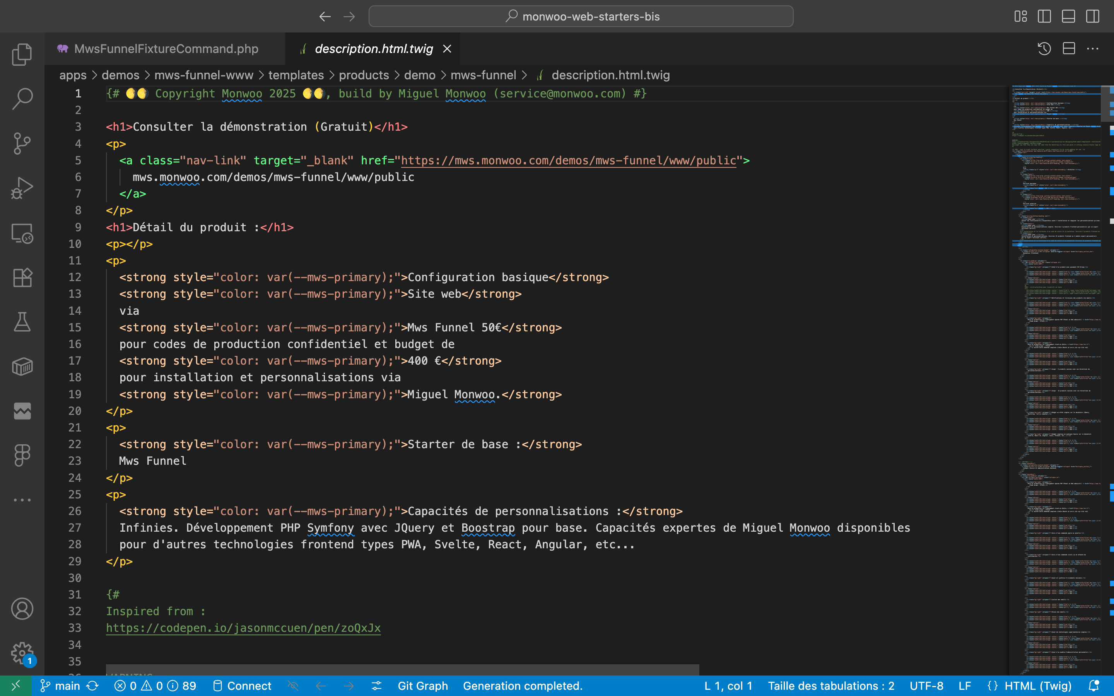The width and height of the screenshot is (1114, 696).
Task: Open the Extensions view
Action: tap(22, 278)
